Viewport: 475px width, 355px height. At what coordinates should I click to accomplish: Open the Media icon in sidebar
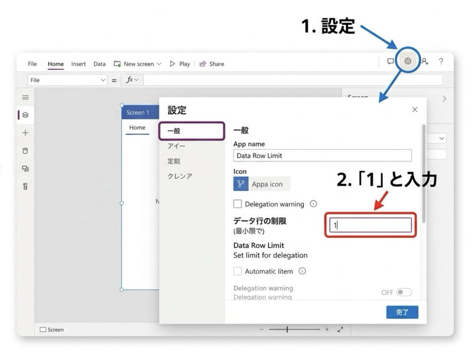click(x=25, y=169)
